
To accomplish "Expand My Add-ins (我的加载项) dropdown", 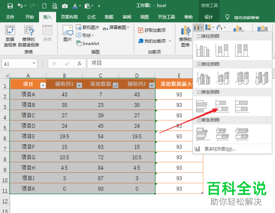I will pos(170,41).
